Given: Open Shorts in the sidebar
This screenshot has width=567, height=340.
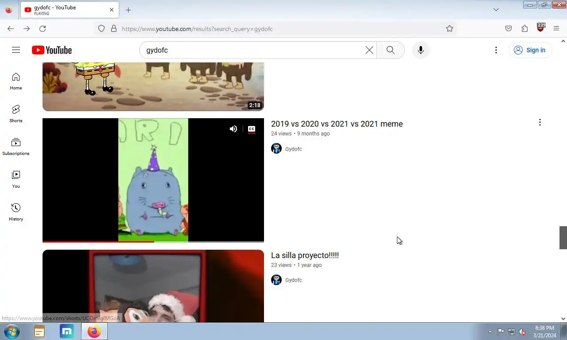Looking at the screenshot, I should [16, 114].
